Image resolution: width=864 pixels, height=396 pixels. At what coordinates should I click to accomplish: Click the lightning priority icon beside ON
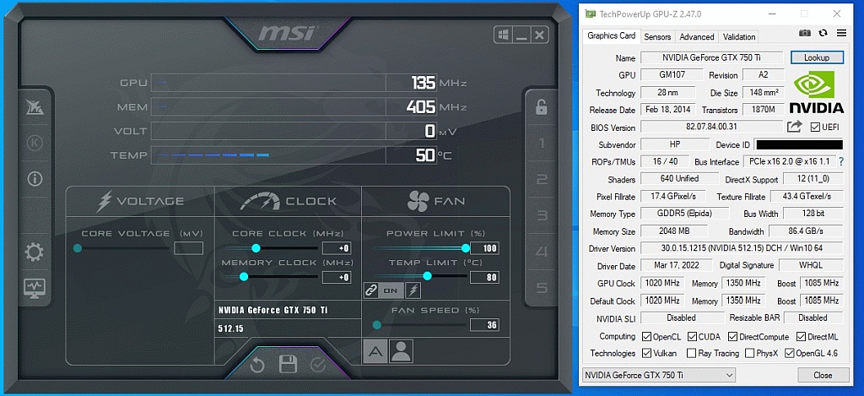(x=412, y=290)
